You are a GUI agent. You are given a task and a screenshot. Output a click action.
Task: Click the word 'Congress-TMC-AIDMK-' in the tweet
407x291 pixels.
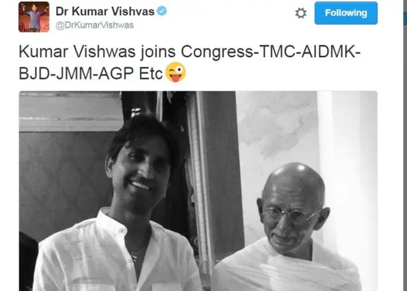coord(271,52)
